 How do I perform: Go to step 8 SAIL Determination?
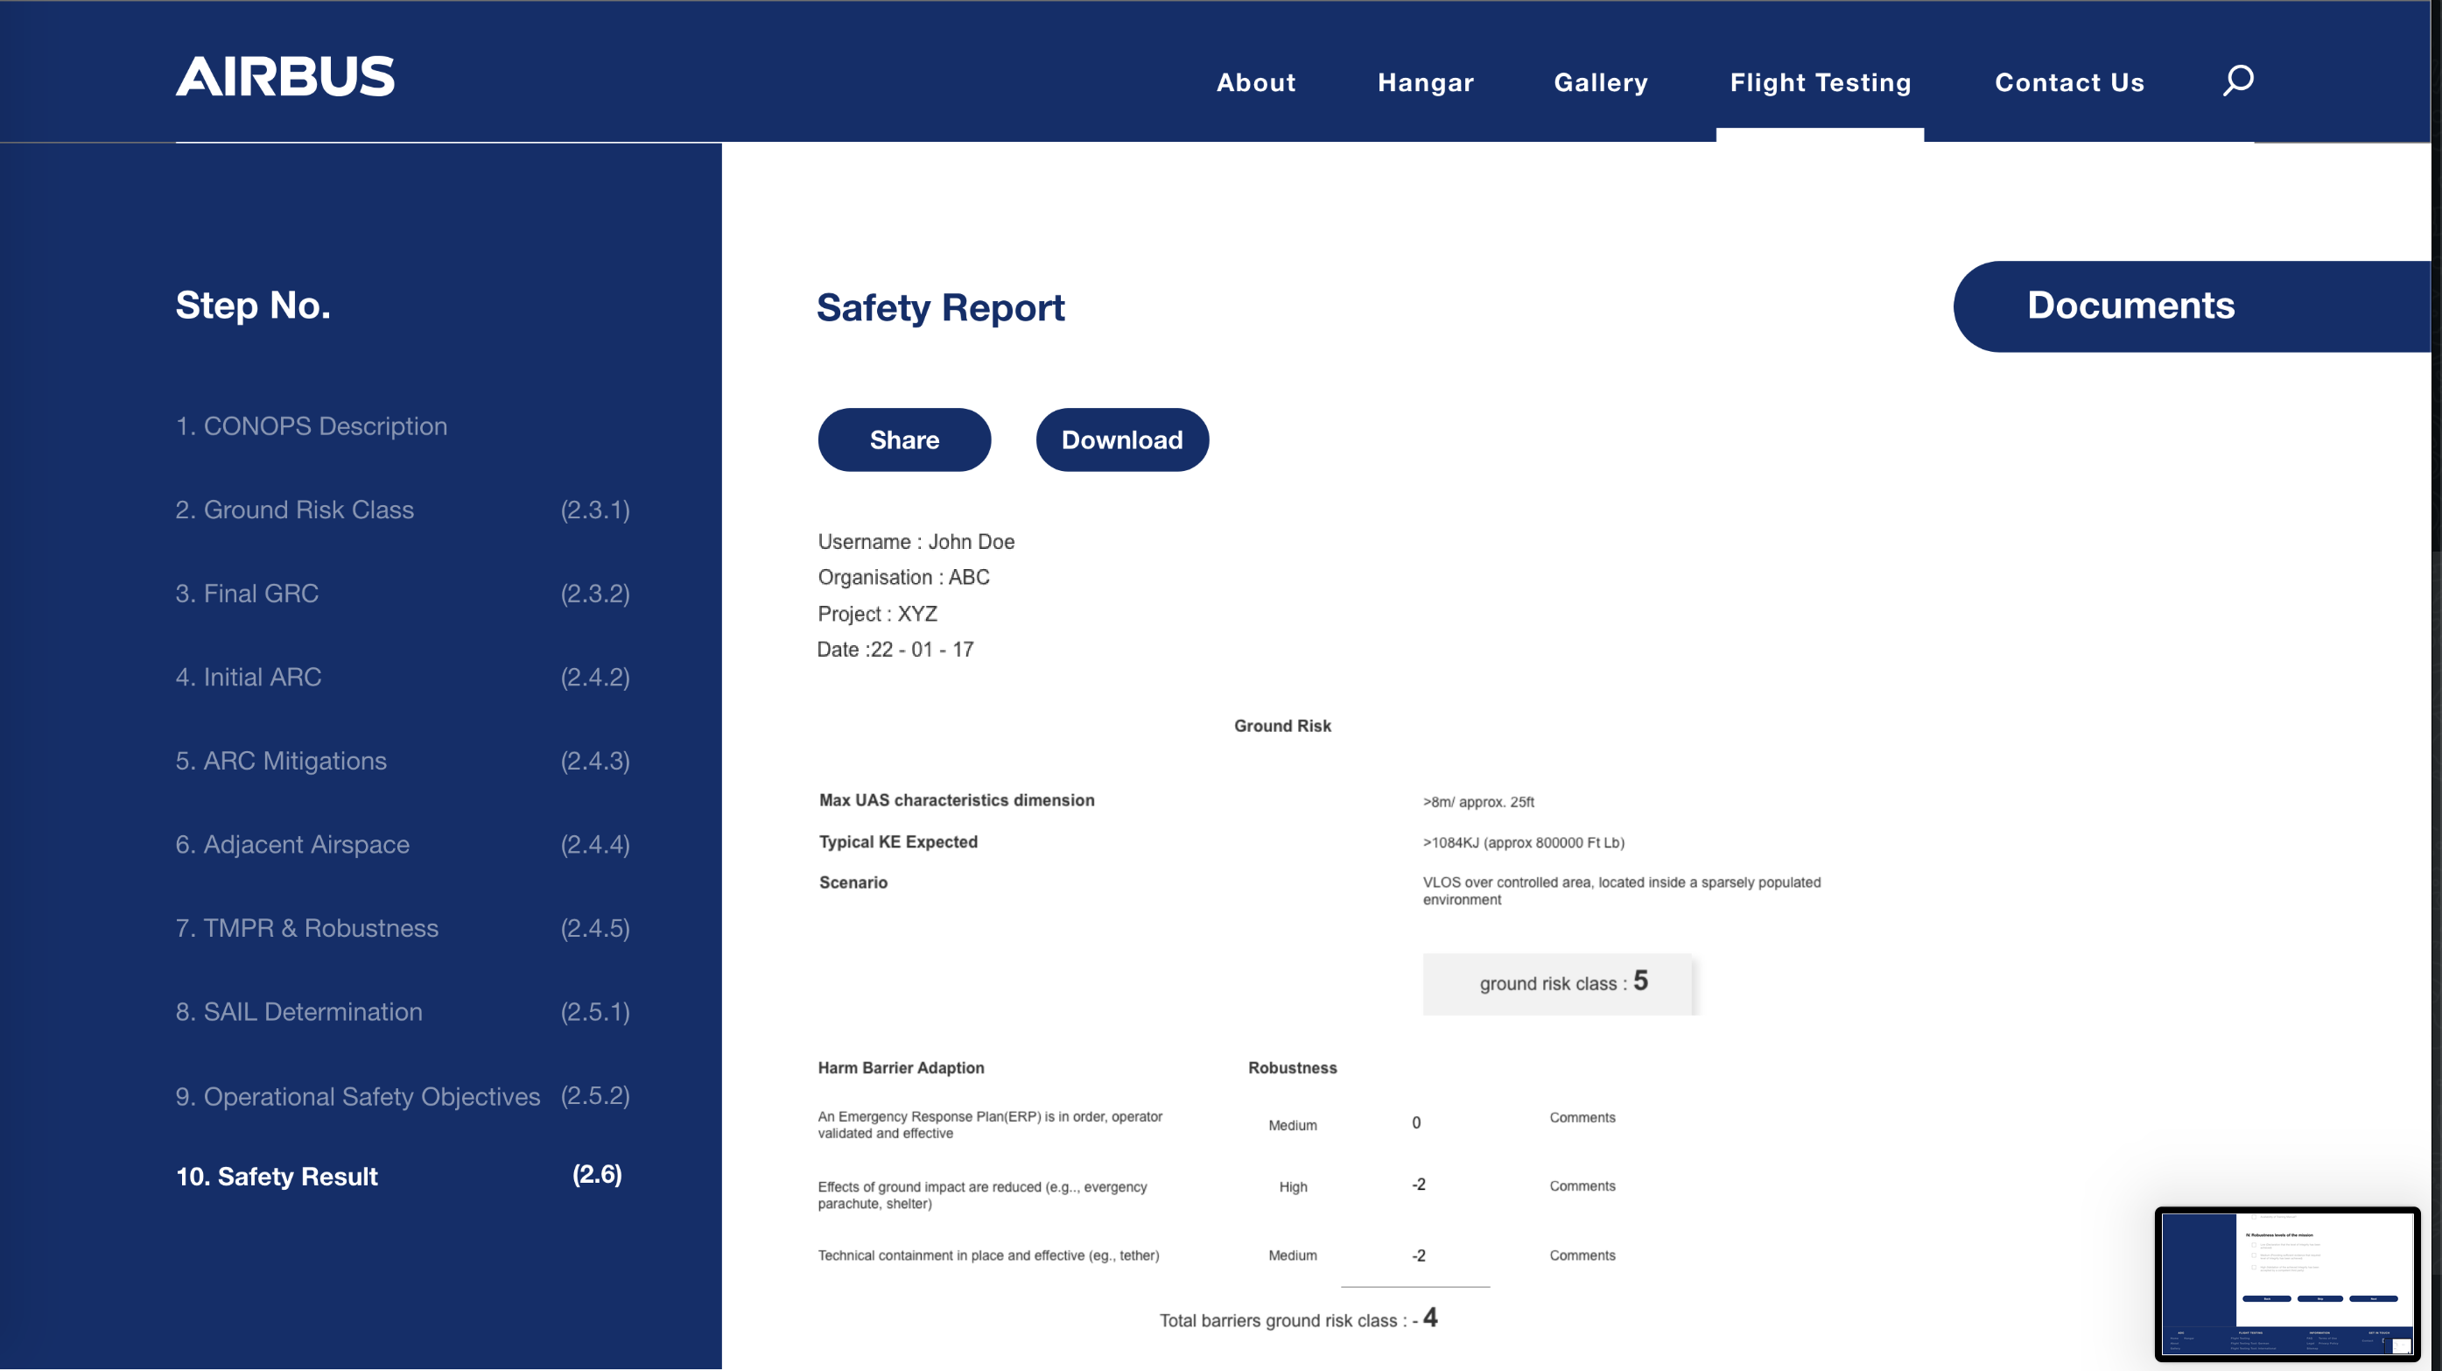298,1012
